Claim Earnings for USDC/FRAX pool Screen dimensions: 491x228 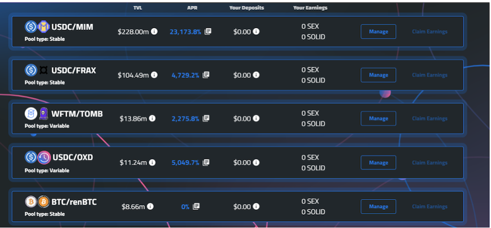430,75
